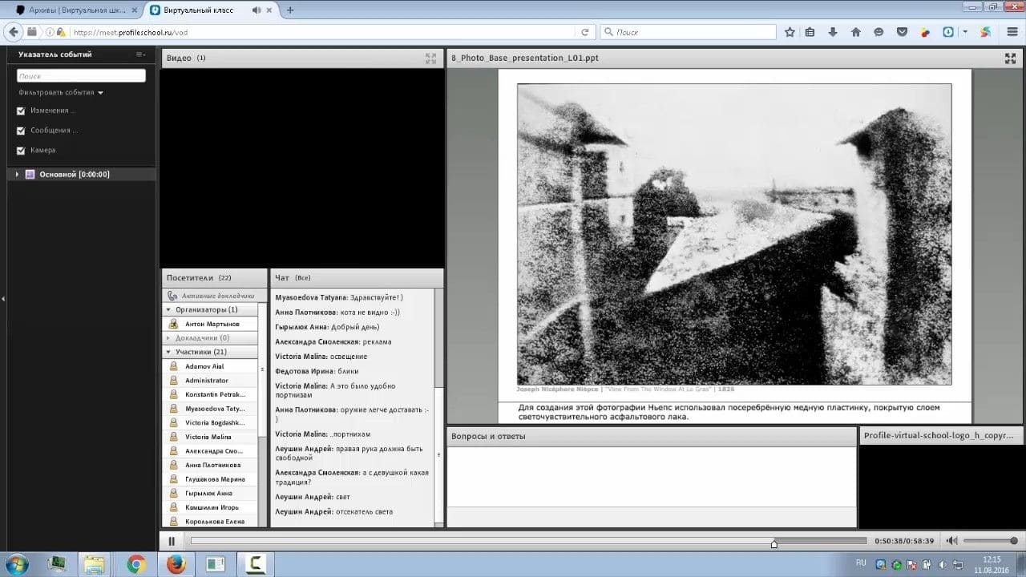Maximize the Видео pod with its fullscreen icon
The image size is (1026, 577).
[x=430, y=59]
